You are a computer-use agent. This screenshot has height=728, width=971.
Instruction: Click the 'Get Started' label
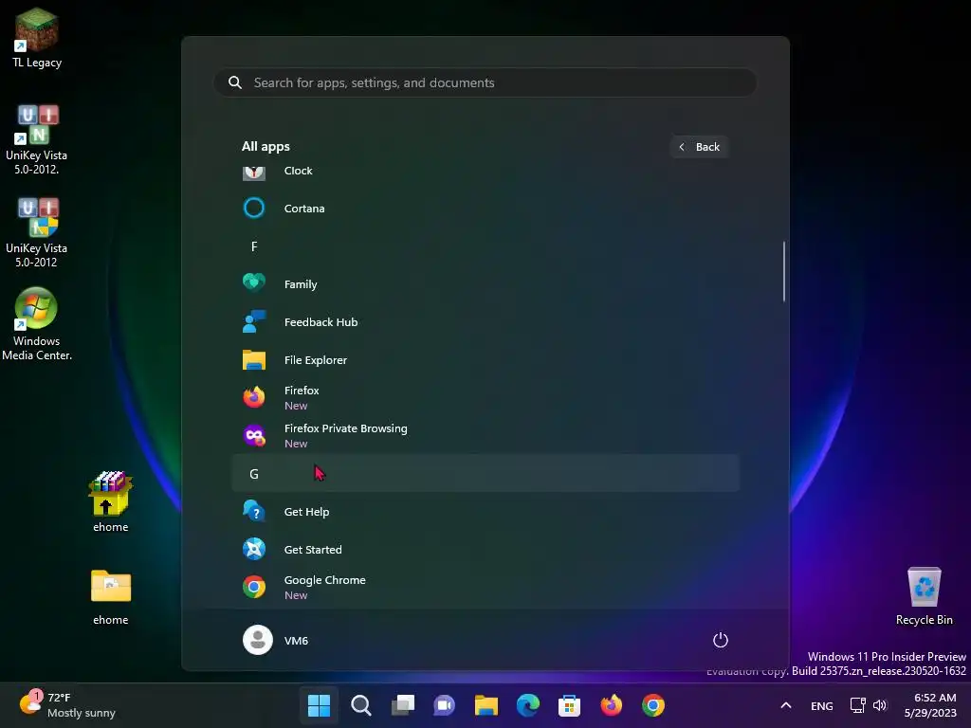click(x=313, y=549)
